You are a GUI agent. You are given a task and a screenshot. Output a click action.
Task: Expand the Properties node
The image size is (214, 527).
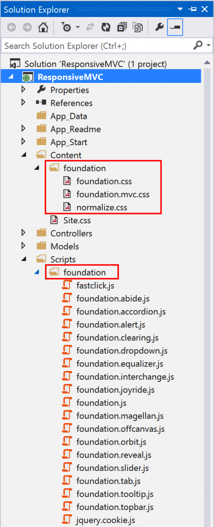pos(23,90)
